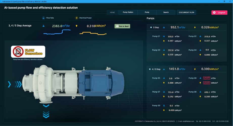Screen dimensions: 233x126
Task: Click Pump 07 power icon
Action: [164, 97]
